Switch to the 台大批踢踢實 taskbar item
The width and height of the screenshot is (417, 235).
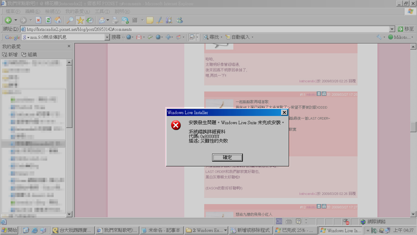point(73,230)
